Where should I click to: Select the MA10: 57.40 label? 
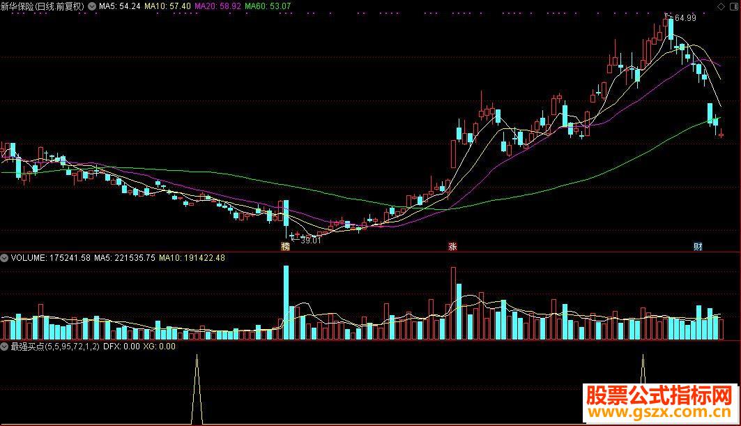pyautogui.click(x=167, y=6)
